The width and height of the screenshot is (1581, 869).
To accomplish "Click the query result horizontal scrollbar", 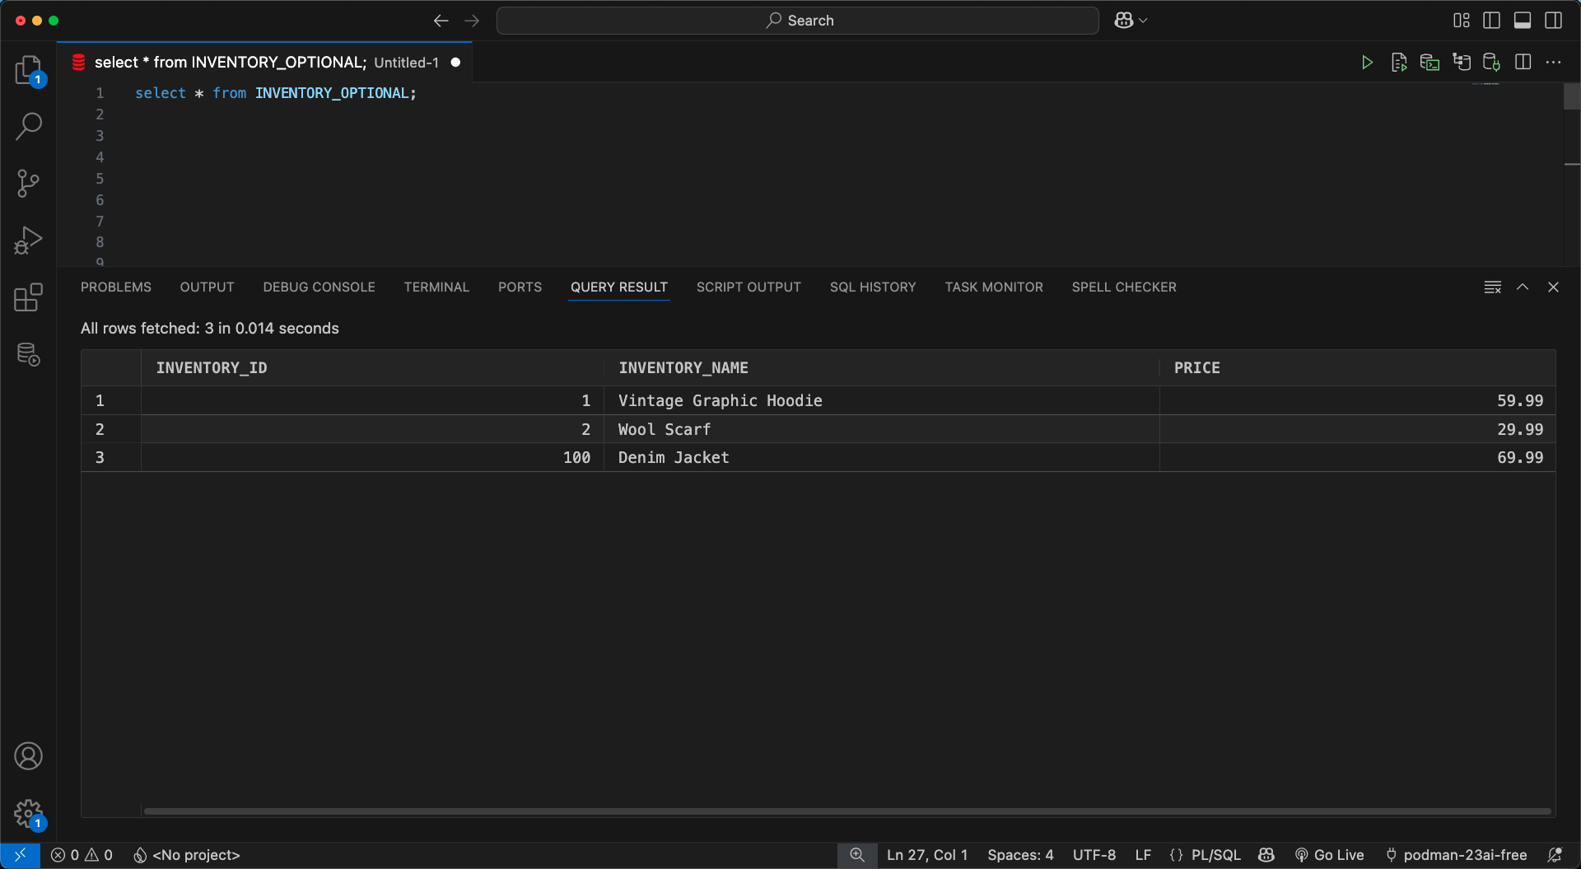I will point(847,811).
